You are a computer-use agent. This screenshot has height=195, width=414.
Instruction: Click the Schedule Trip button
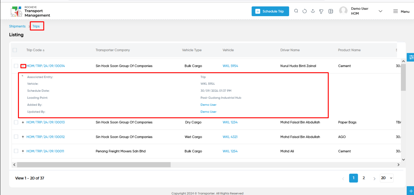[270, 11]
